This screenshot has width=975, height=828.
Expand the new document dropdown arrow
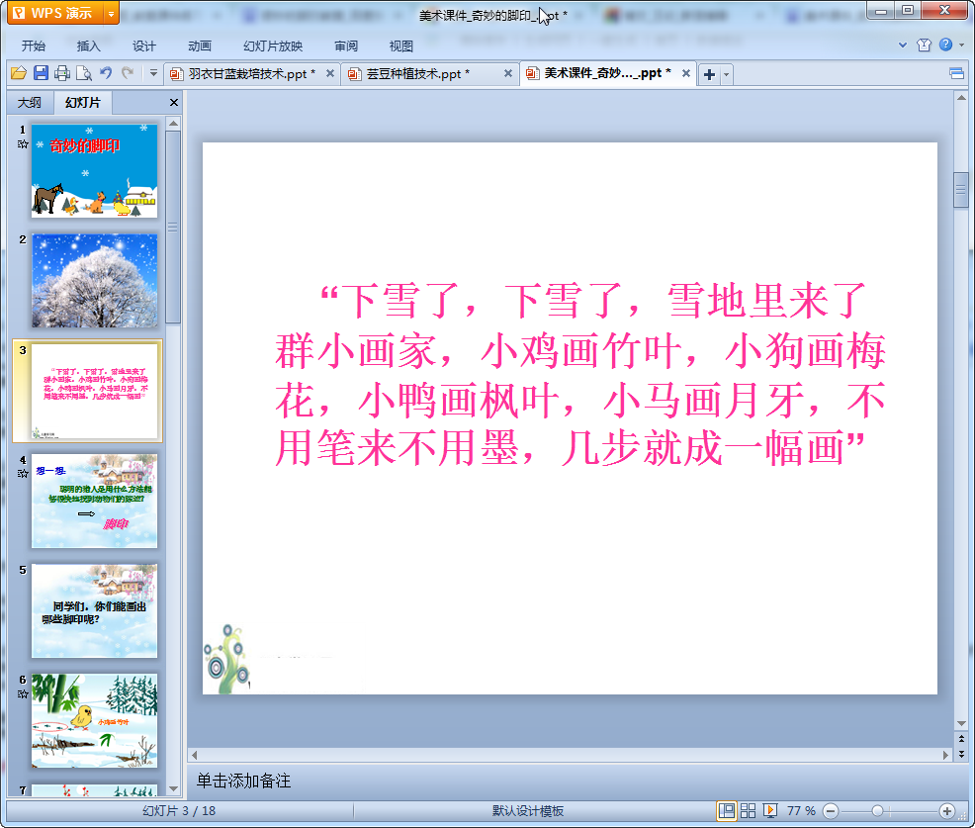[x=726, y=74]
